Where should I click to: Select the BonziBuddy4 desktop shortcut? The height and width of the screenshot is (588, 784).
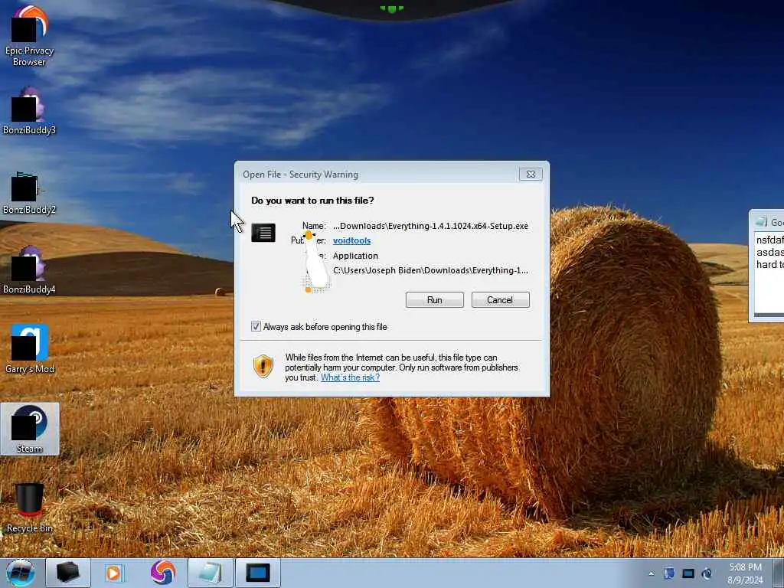tap(29, 270)
